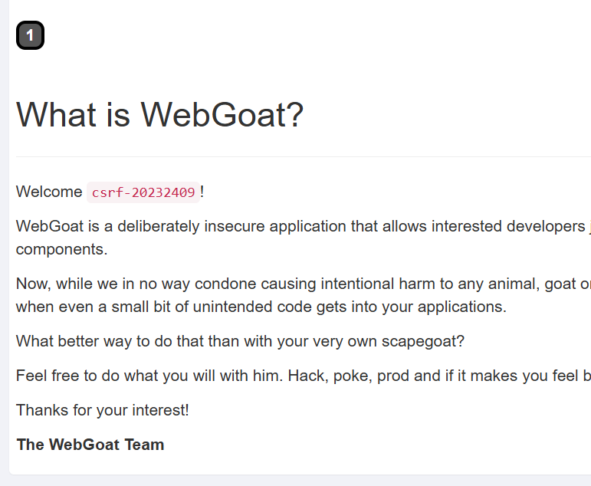This screenshot has width=591, height=486.
Task: Click the csrf-20232409 username code
Action: (x=143, y=192)
